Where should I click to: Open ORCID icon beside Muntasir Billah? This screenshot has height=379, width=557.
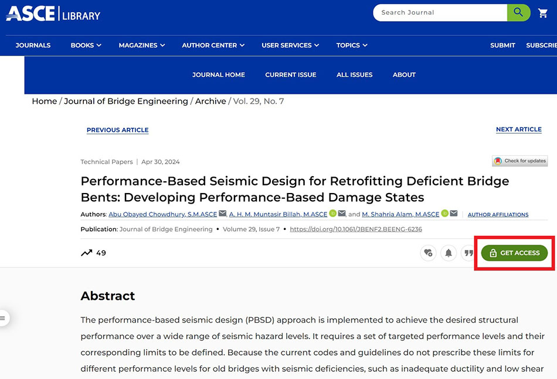tap(332, 214)
